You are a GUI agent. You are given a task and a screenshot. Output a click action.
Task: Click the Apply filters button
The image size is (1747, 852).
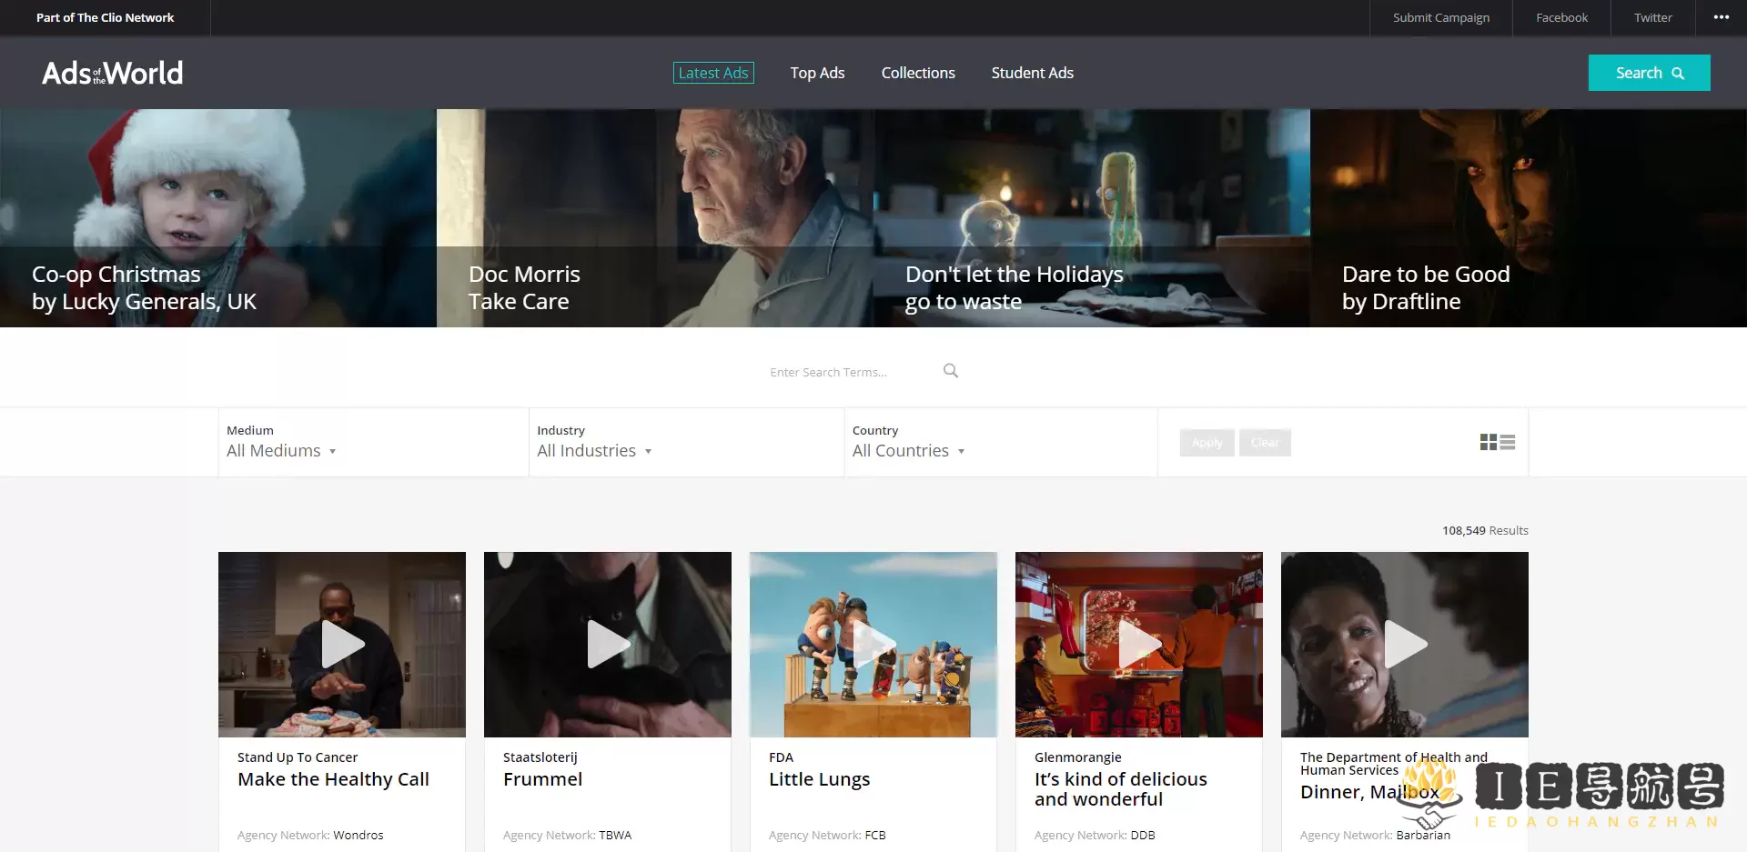(1207, 443)
